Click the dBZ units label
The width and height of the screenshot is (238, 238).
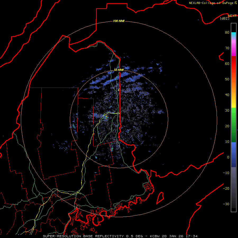(x=225, y=19)
